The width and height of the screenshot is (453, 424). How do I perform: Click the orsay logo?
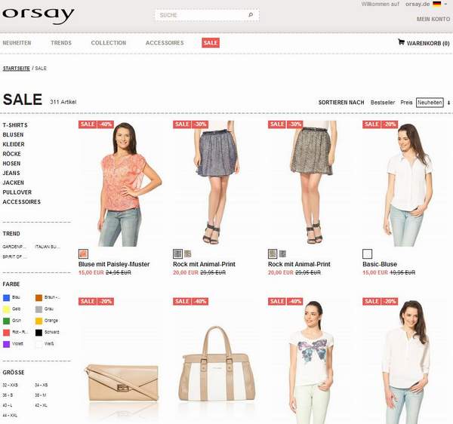coord(39,15)
